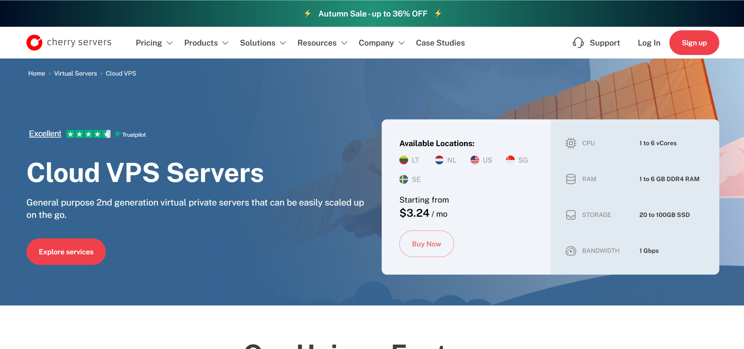The width and height of the screenshot is (744, 349).
Task: Click the Support headset icon
Action: tap(578, 43)
